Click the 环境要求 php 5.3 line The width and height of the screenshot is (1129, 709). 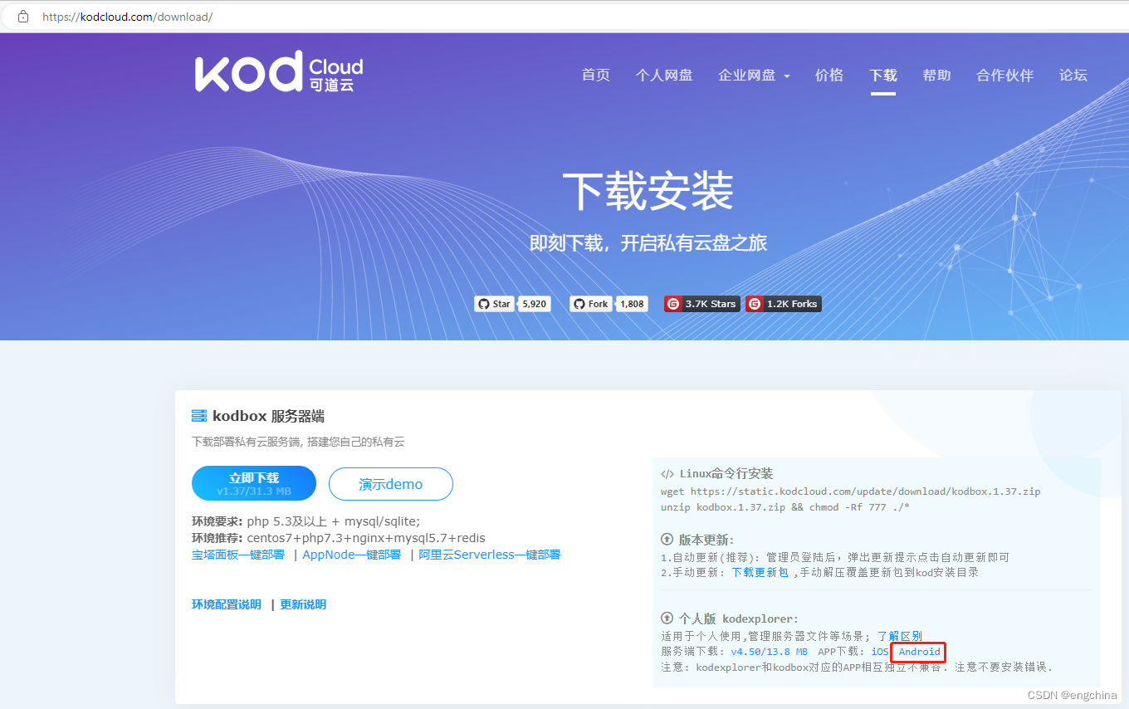(306, 521)
